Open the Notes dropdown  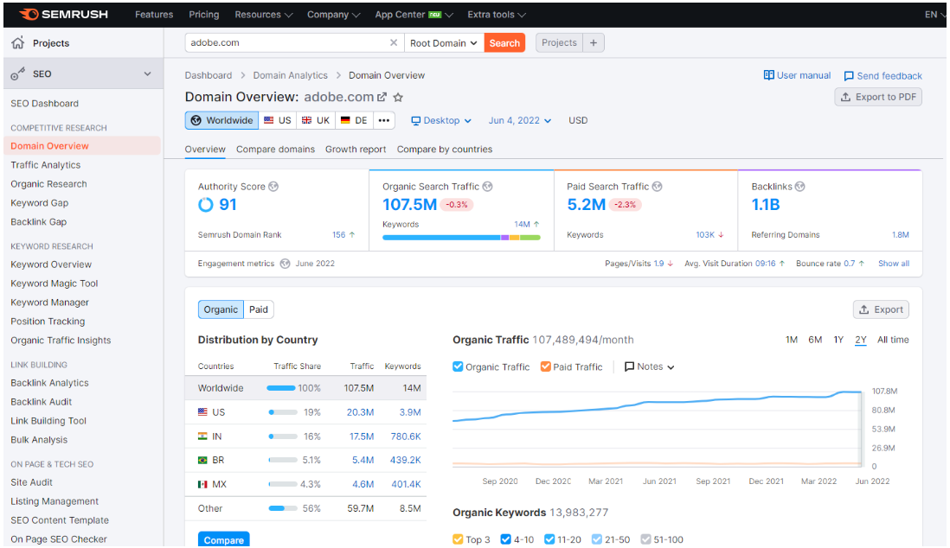point(650,366)
